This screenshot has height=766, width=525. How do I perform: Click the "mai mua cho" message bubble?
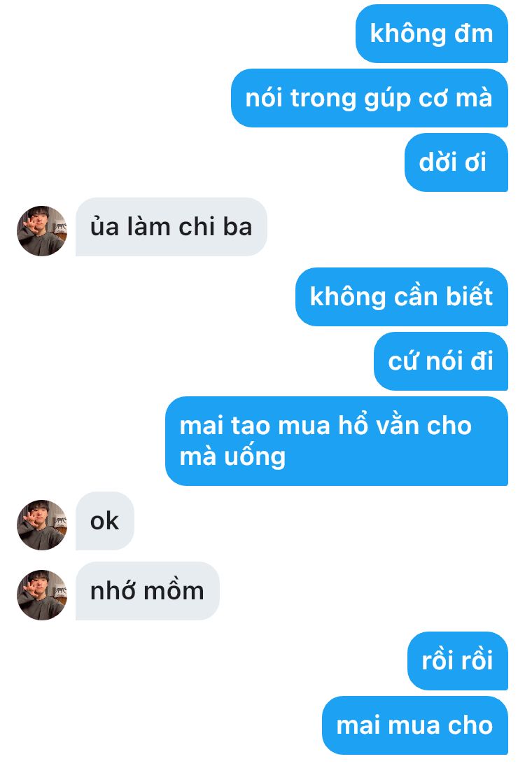(415, 725)
